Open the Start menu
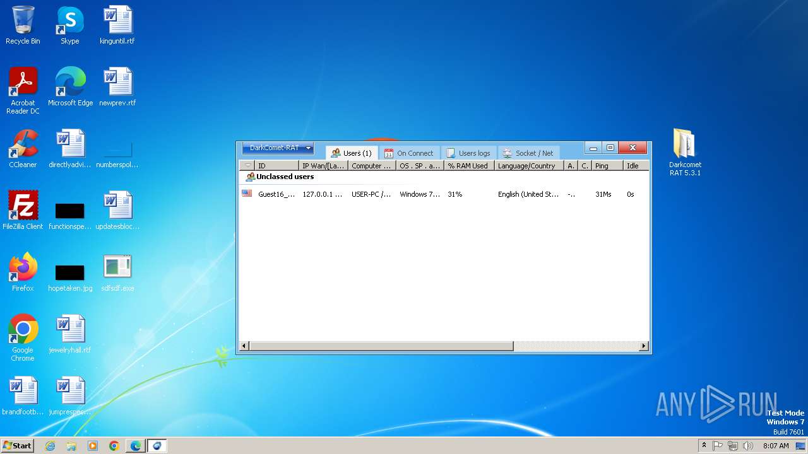This screenshot has width=808, height=454. pos(17,445)
